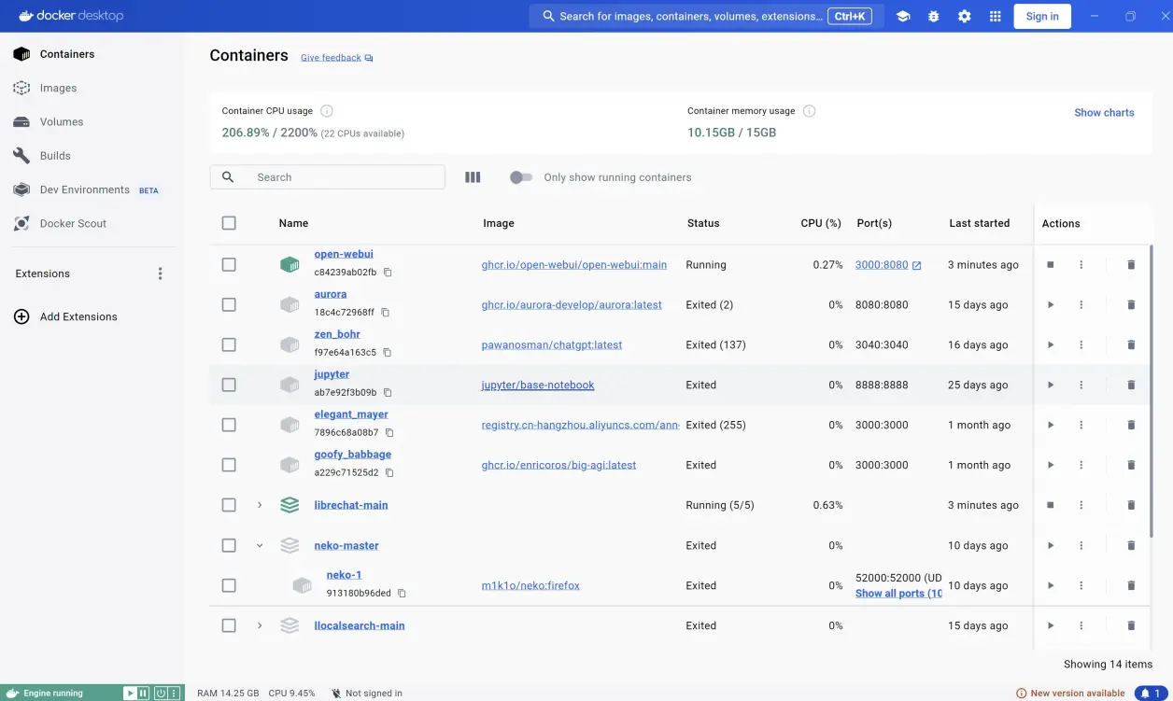Copy the jupyter container ID
The width and height of the screenshot is (1173, 701).
pos(388,393)
